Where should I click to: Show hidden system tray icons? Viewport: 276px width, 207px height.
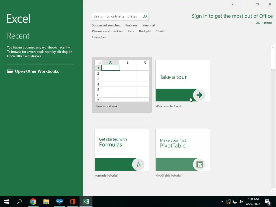tap(222, 202)
